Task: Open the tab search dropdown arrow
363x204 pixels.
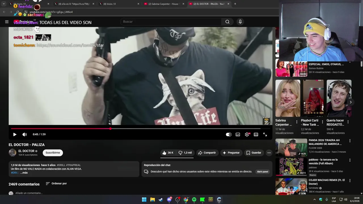Action: (x=4, y=4)
